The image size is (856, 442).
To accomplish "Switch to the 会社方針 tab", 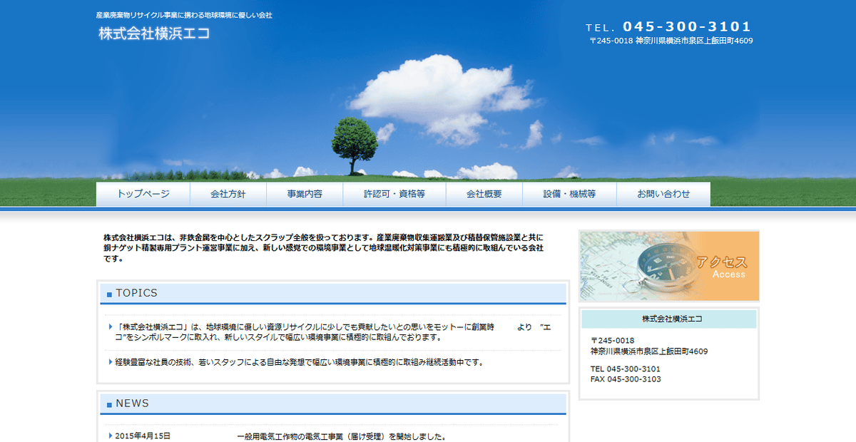I will point(228,193).
